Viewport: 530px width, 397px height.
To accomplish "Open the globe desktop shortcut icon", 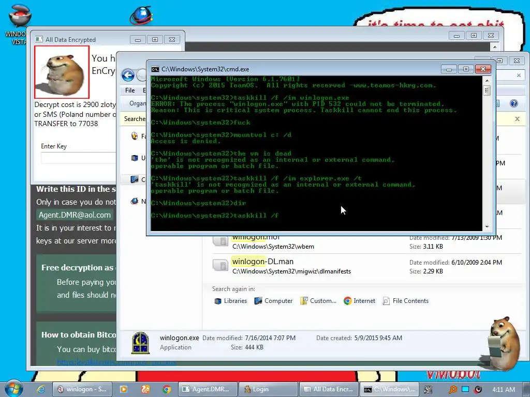I will 140,15.
